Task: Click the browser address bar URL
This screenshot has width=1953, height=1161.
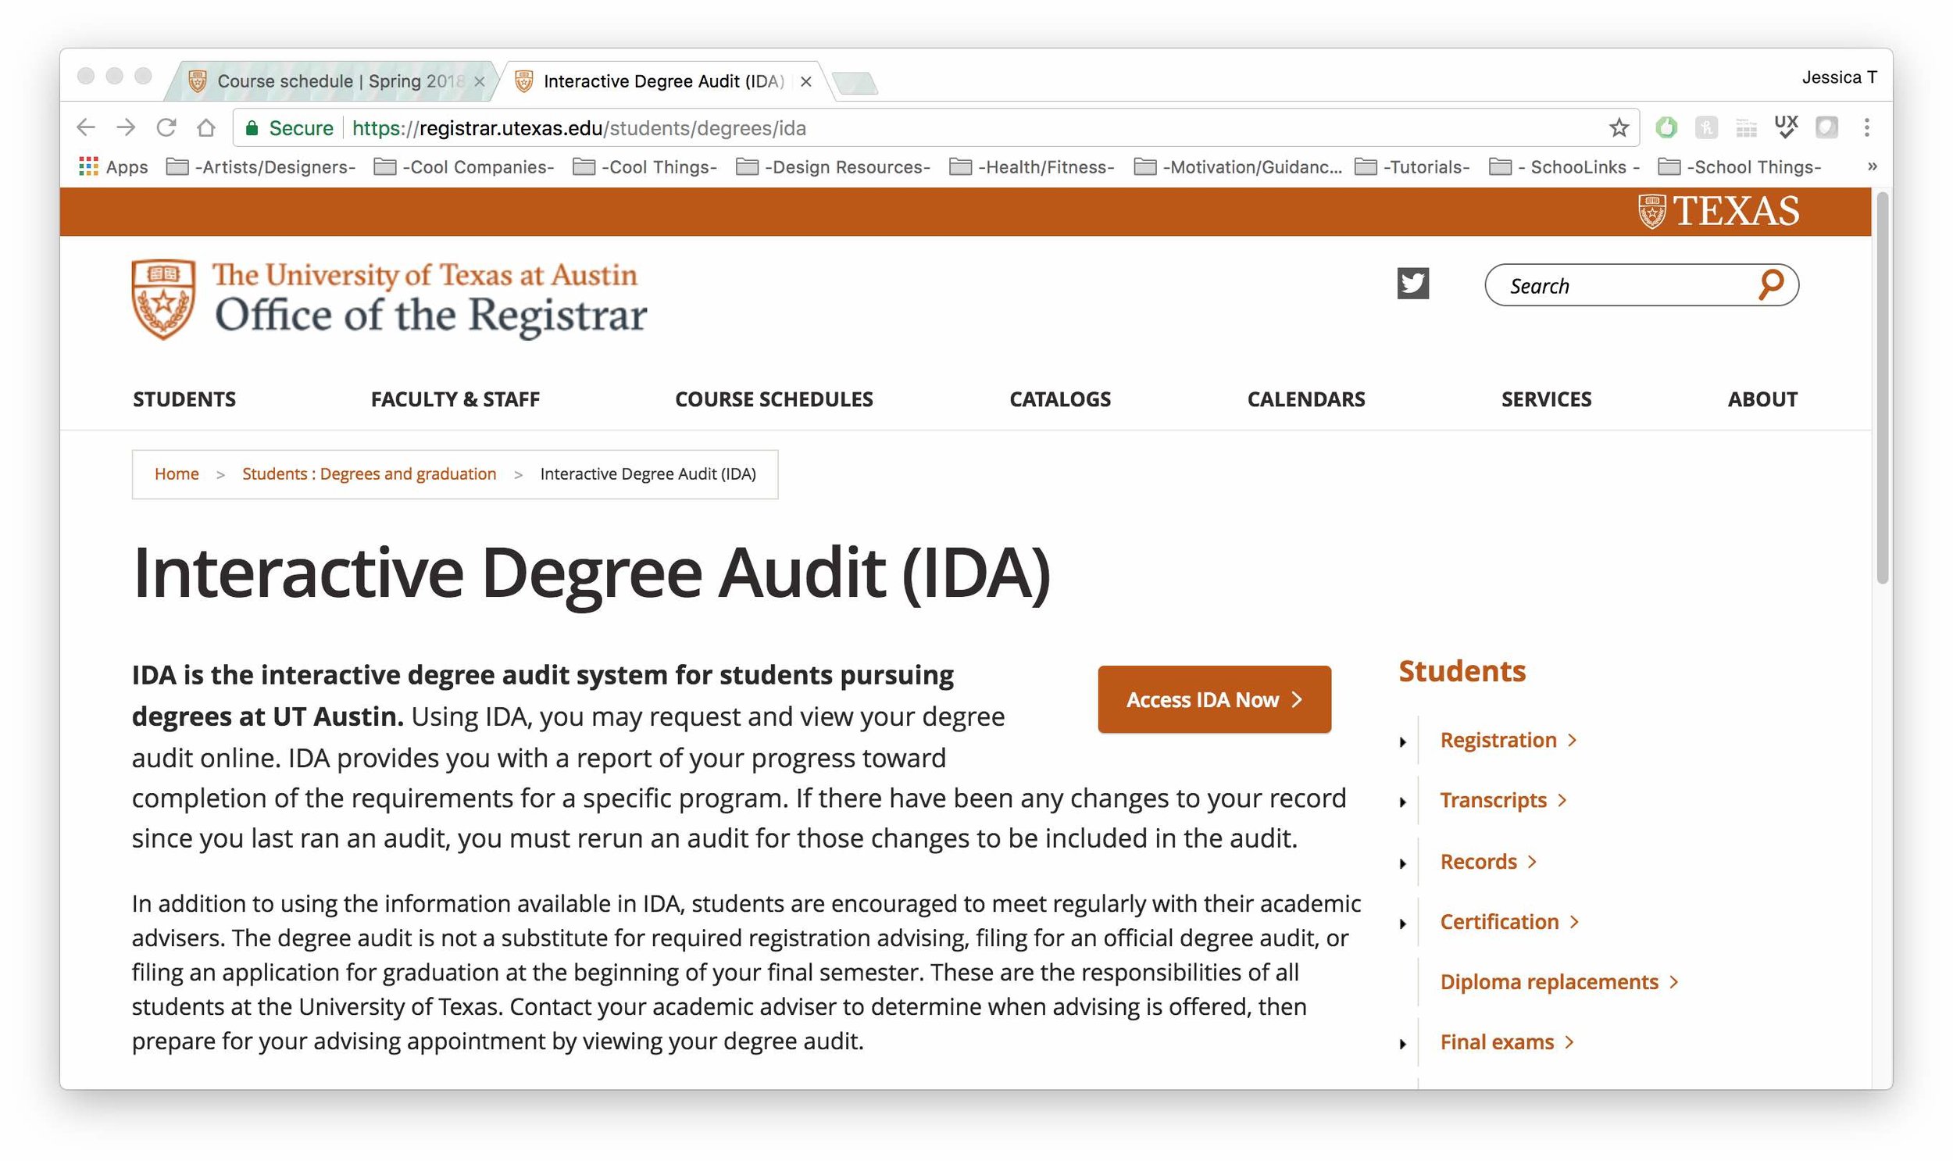Action: pyautogui.click(x=579, y=127)
